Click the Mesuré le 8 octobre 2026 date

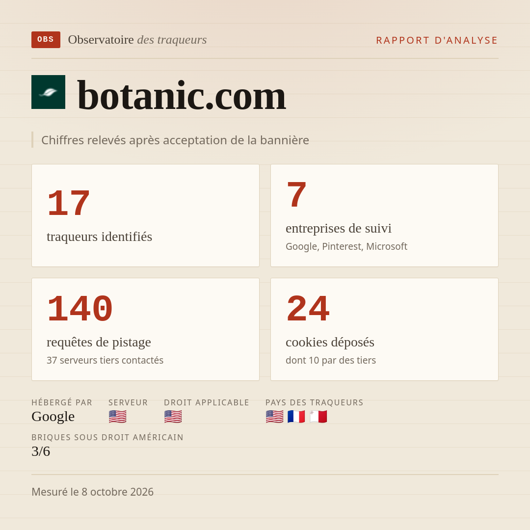tap(93, 492)
